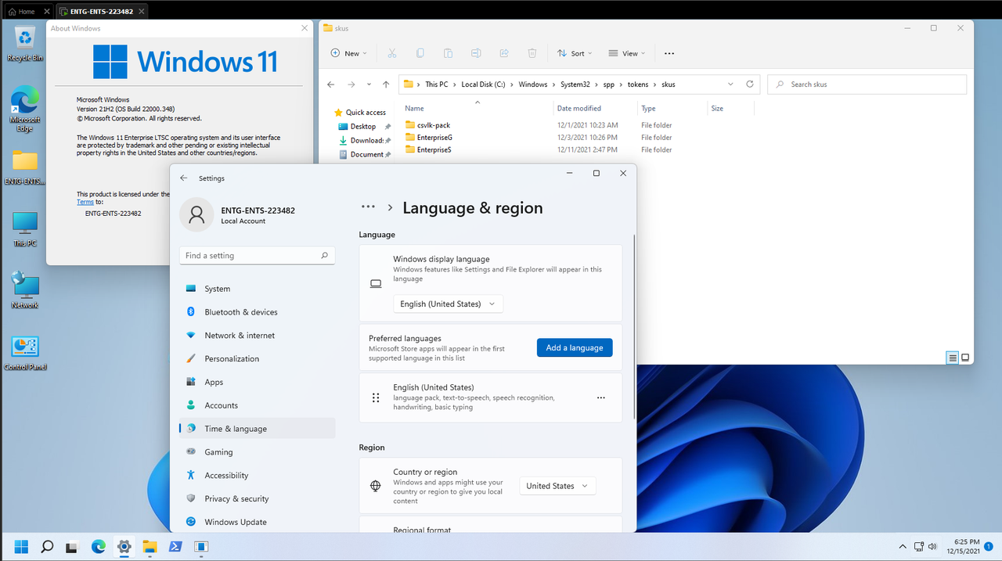Select the EnterpriseG folder

point(434,138)
